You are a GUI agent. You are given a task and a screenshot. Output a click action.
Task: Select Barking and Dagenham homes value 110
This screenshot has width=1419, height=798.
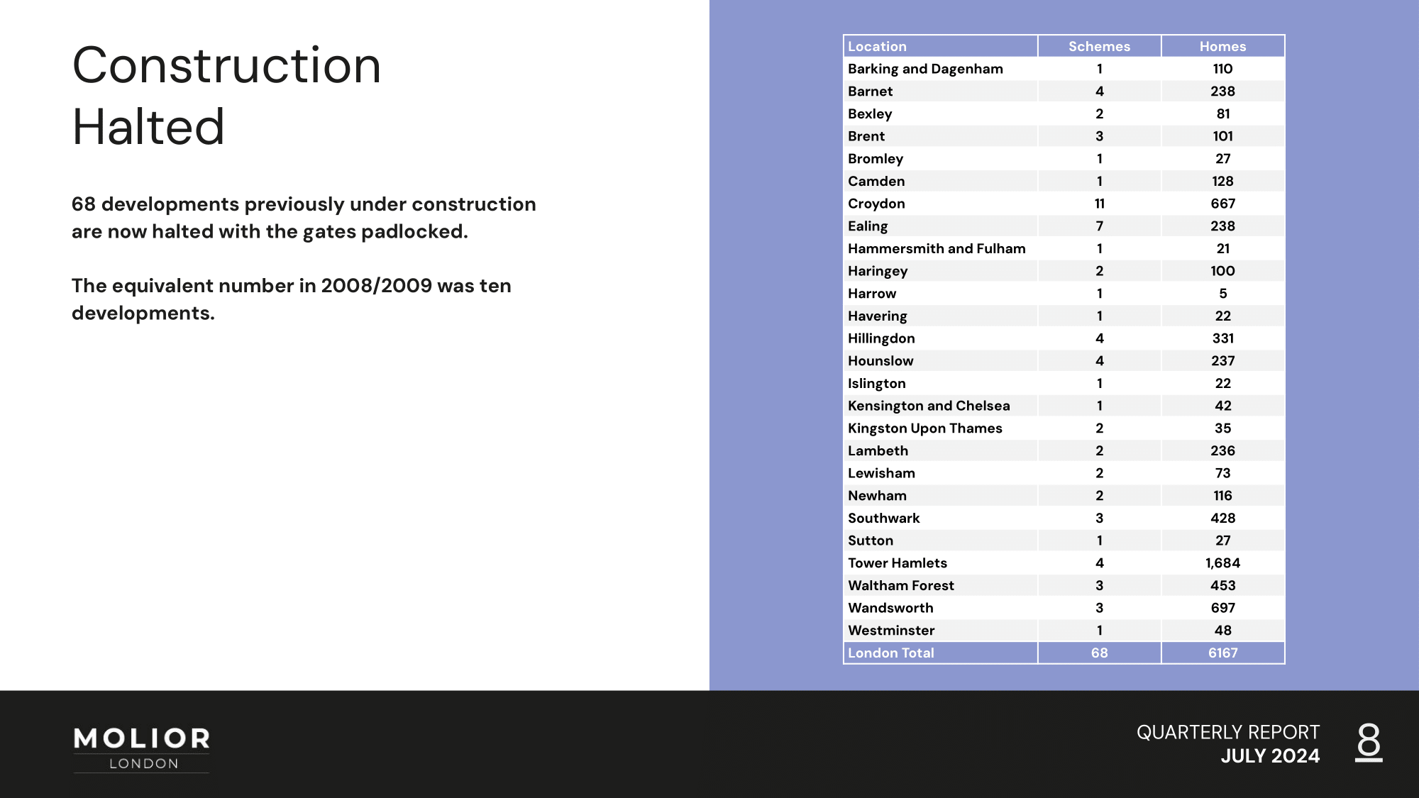point(1222,69)
